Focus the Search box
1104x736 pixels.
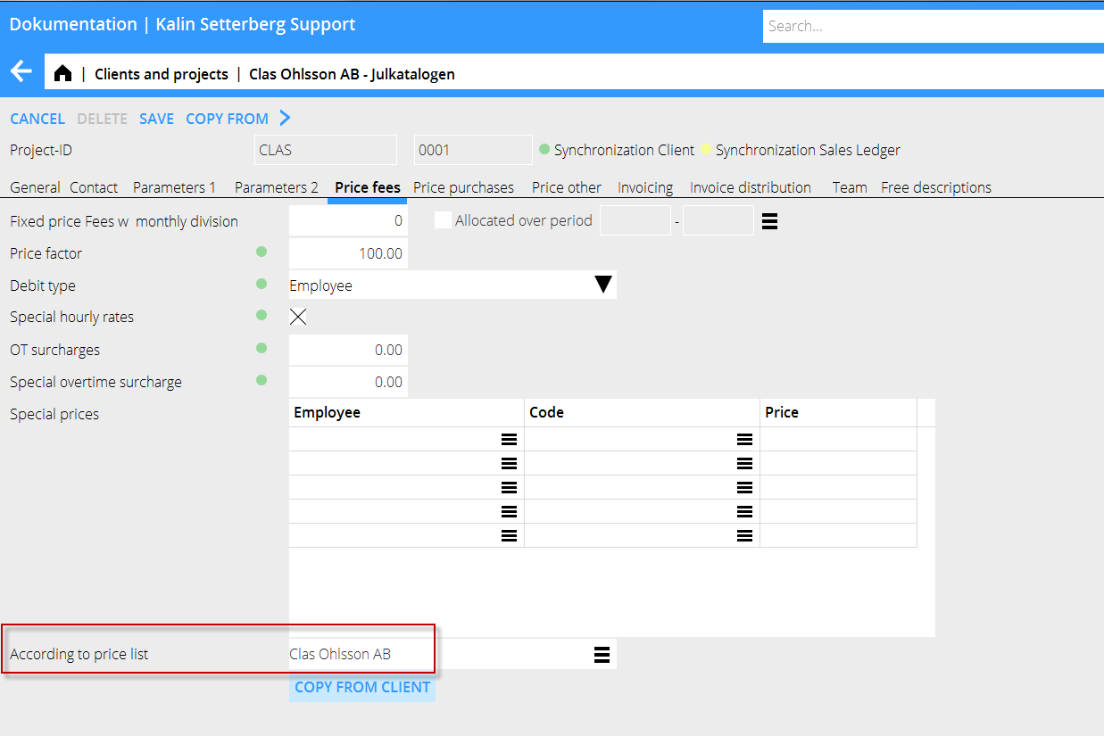933,26
